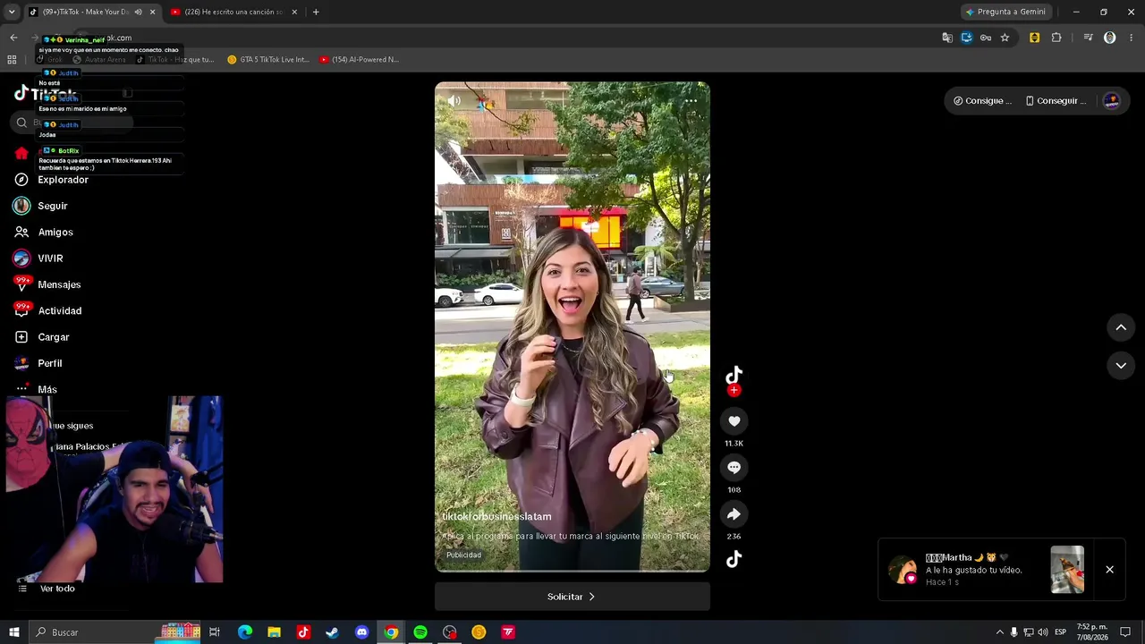Open the ESP language indicator

coord(1061,632)
